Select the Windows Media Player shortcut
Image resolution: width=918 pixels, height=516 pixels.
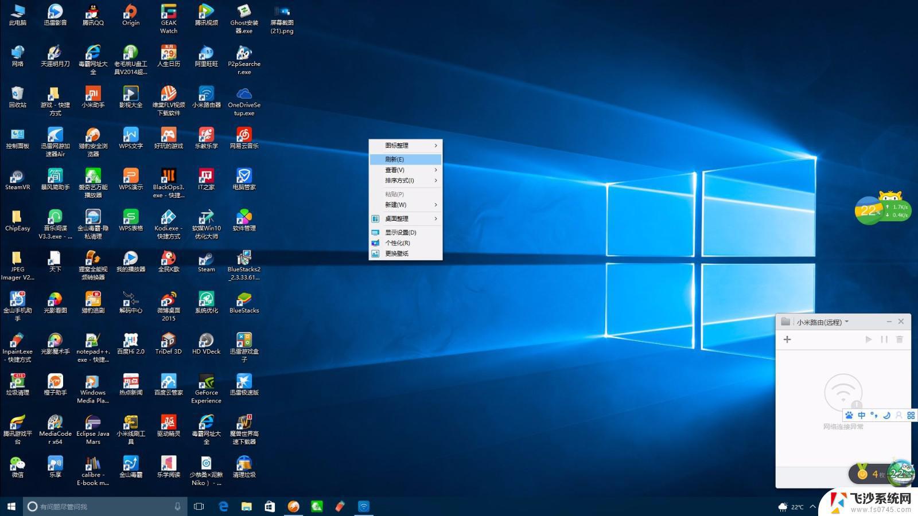tap(93, 389)
